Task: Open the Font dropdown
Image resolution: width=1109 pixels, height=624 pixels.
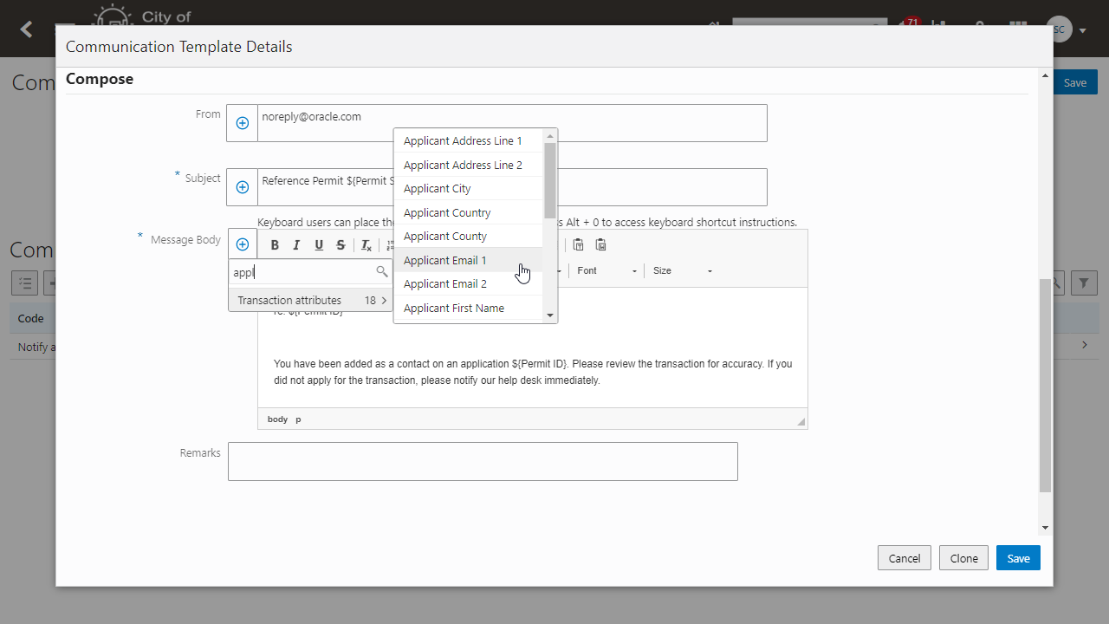Action: (606, 271)
